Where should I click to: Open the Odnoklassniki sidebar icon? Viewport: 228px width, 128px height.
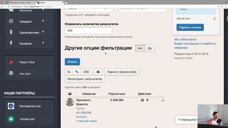(x=11, y=32)
